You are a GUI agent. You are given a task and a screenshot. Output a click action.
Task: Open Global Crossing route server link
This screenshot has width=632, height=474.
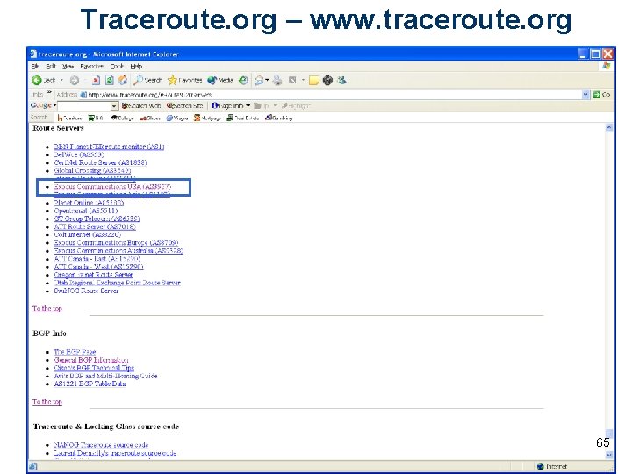tap(92, 170)
